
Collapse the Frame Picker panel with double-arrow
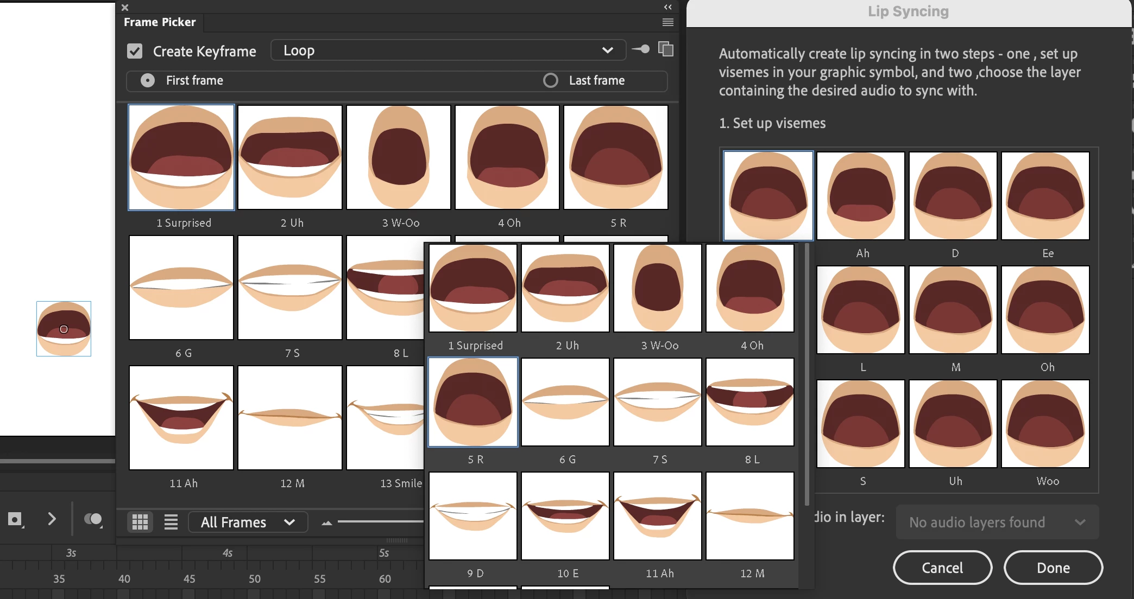[668, 7]
